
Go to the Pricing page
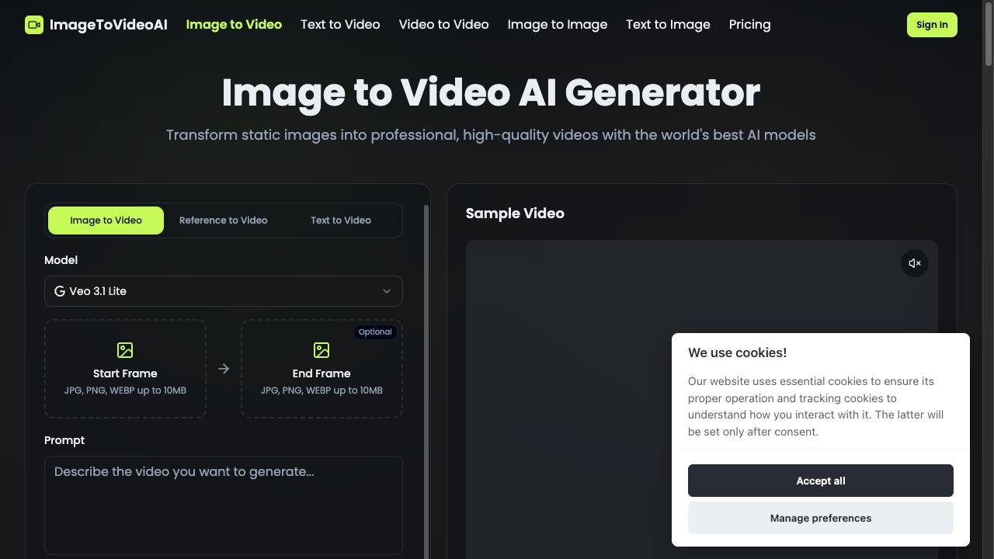(750, 25)
